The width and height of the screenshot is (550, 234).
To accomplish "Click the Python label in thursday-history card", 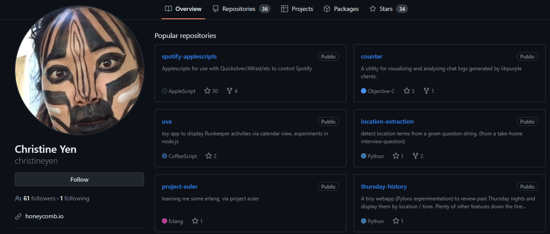I will point(376,221).
